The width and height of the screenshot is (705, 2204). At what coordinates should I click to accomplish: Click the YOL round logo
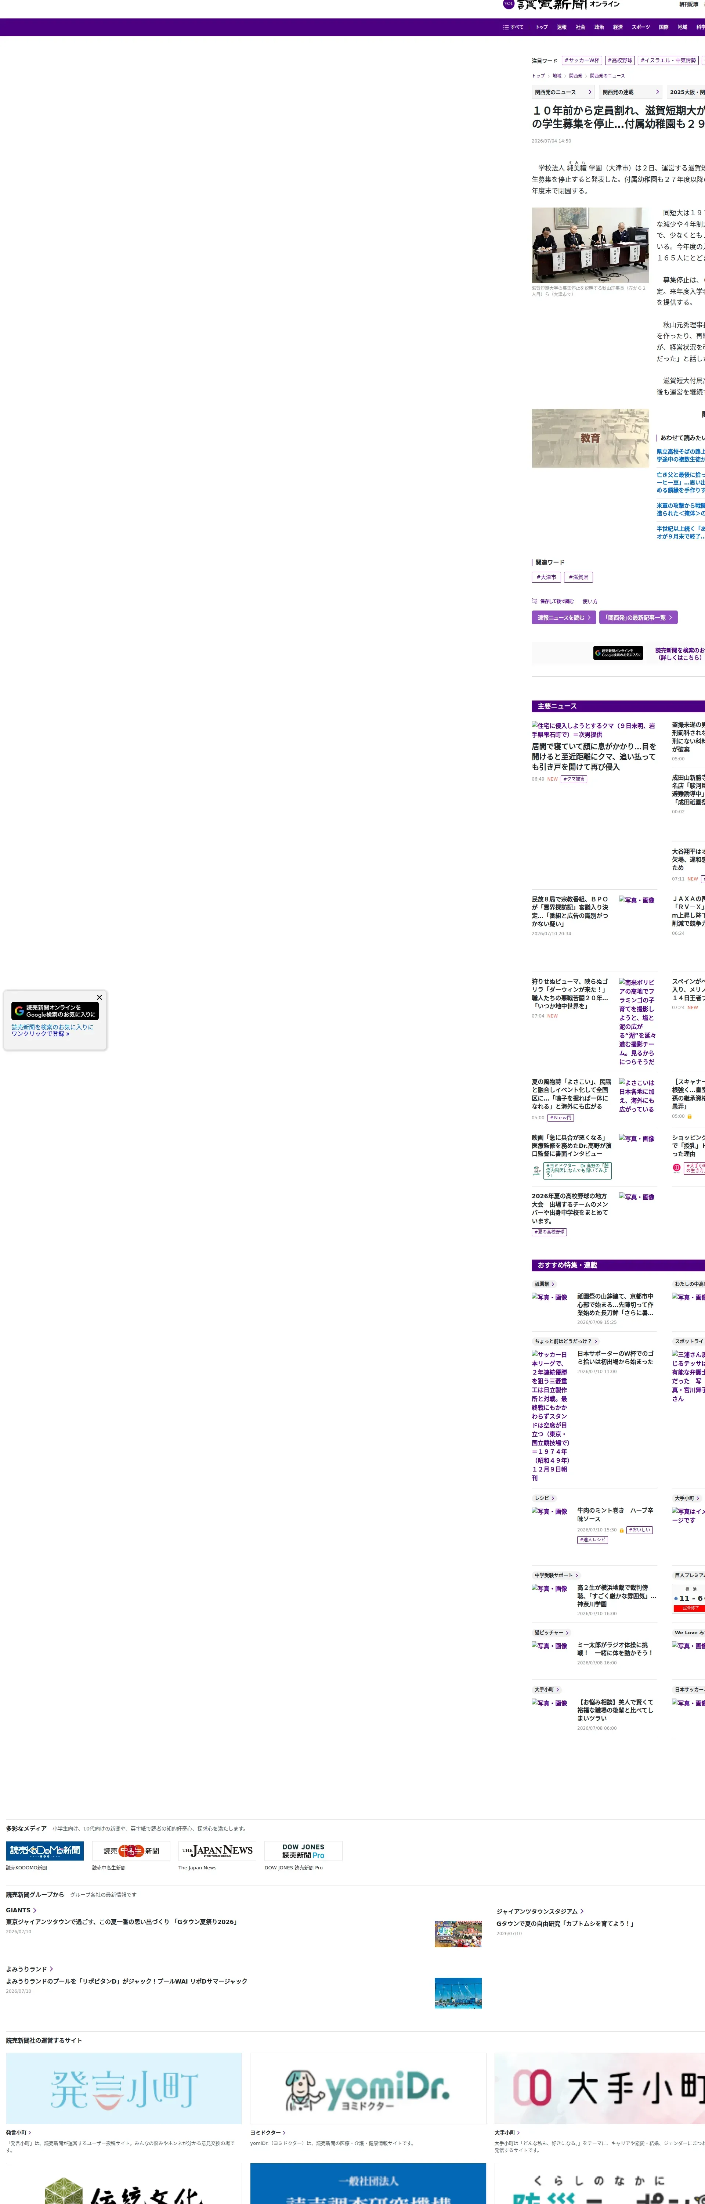click(x=508, y=3)
